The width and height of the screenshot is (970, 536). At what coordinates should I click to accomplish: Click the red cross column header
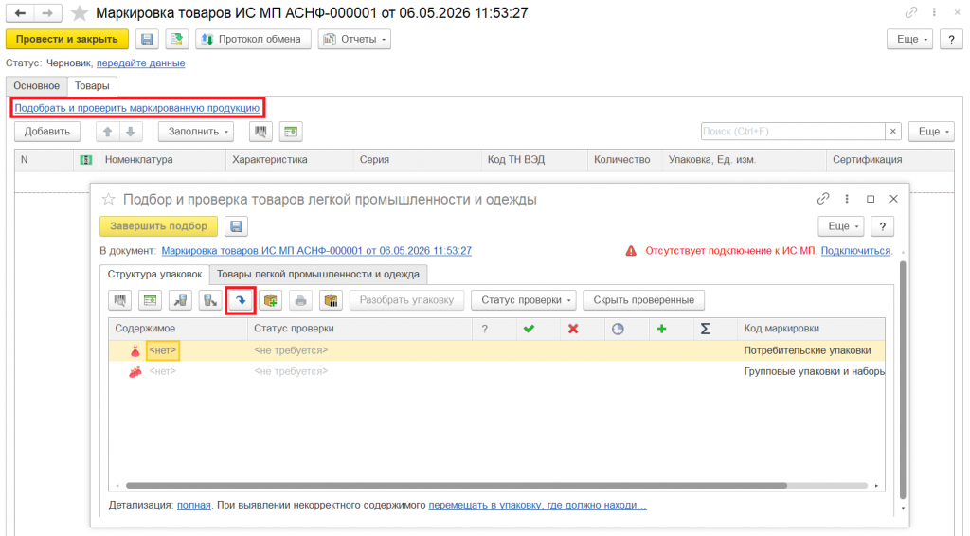pyautogui.click(x=573, y=329)
